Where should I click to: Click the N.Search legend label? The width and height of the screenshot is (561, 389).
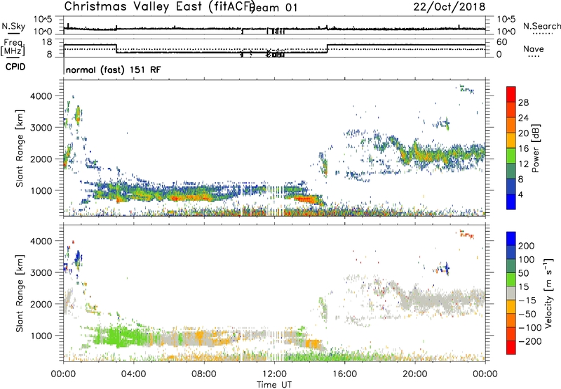click(541, 26)
